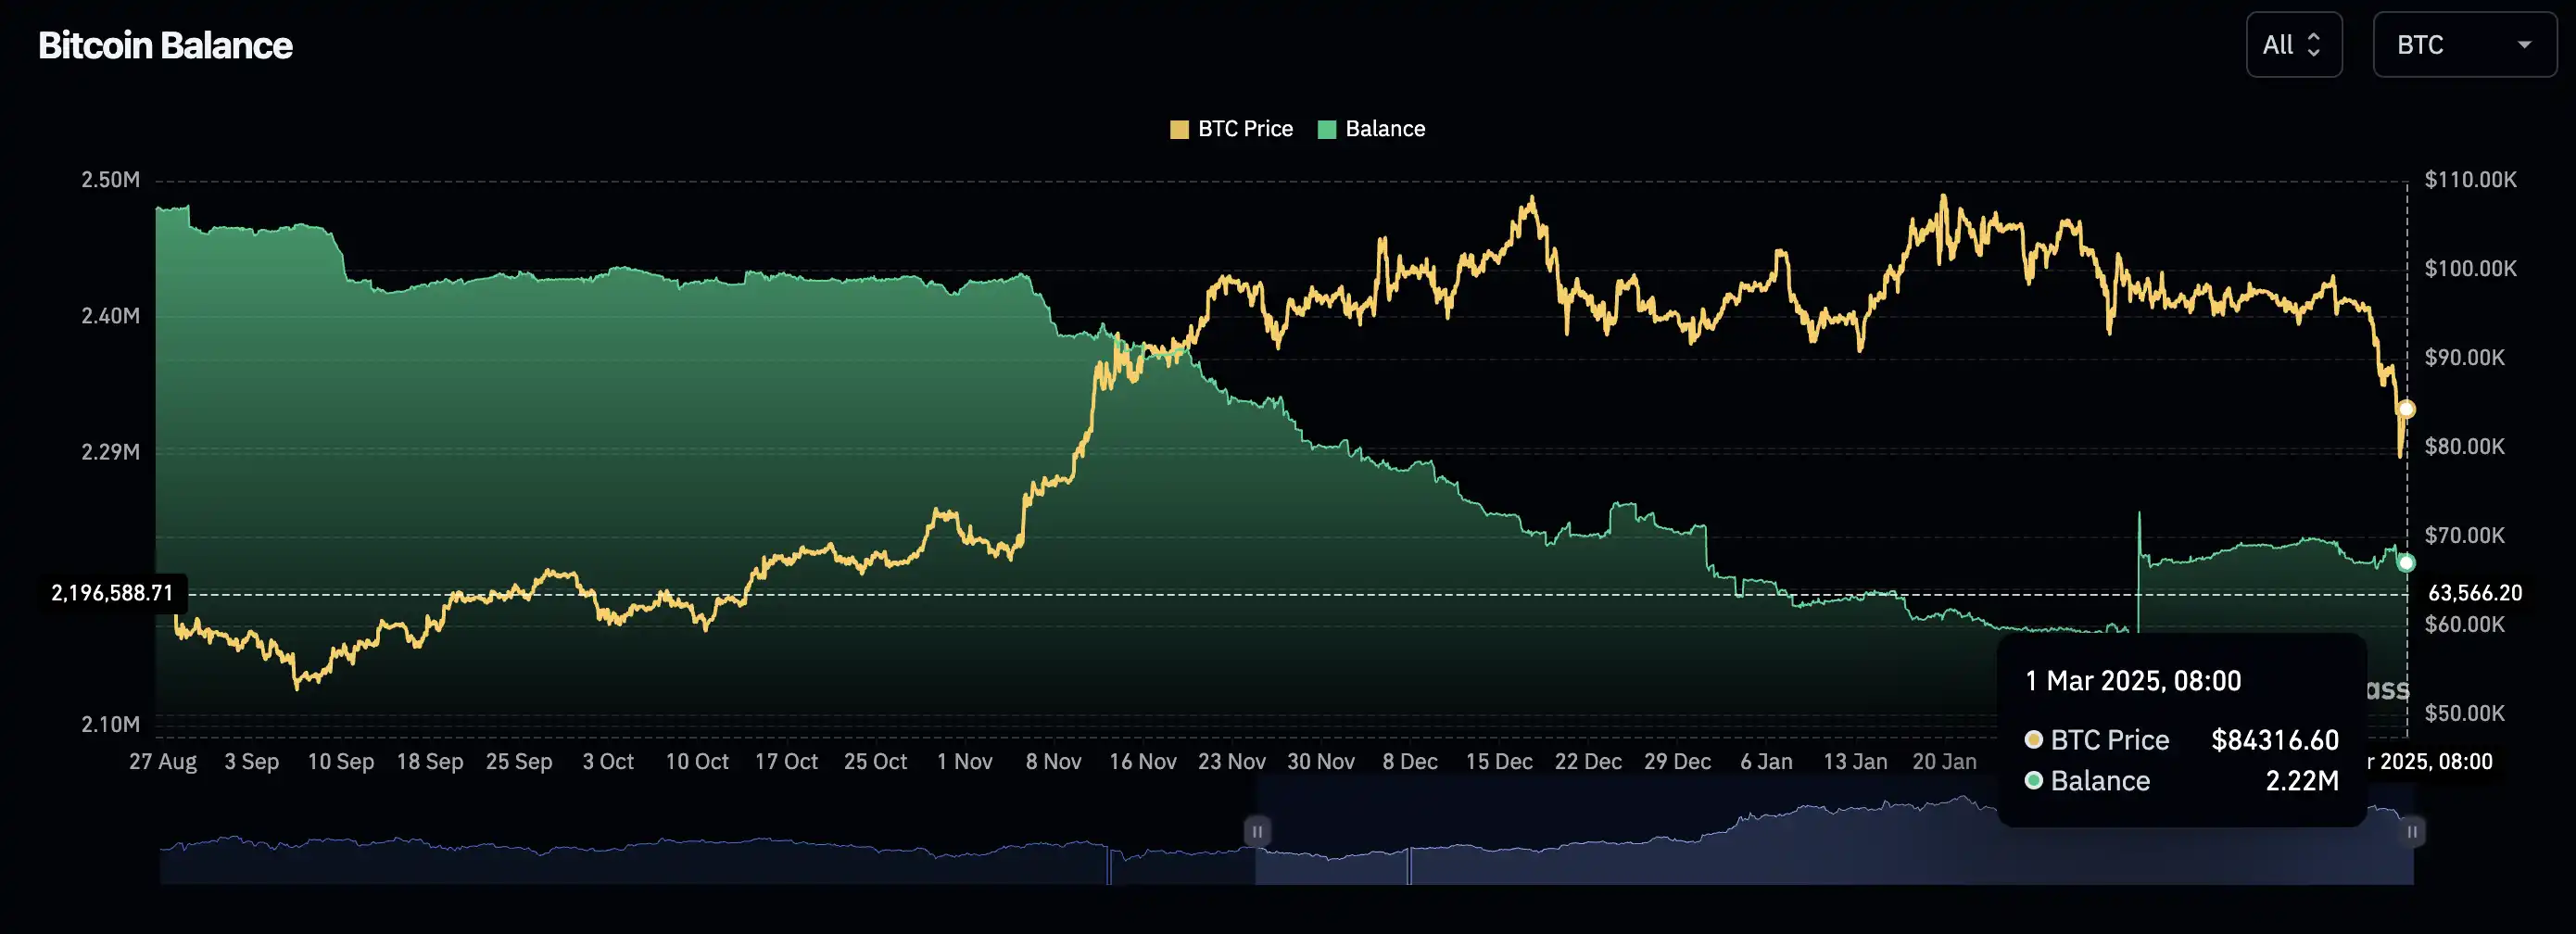Viewport: 2576px width, 934px height.
Task: Grab the right range navigator handle
Action: click(2412, 831)
